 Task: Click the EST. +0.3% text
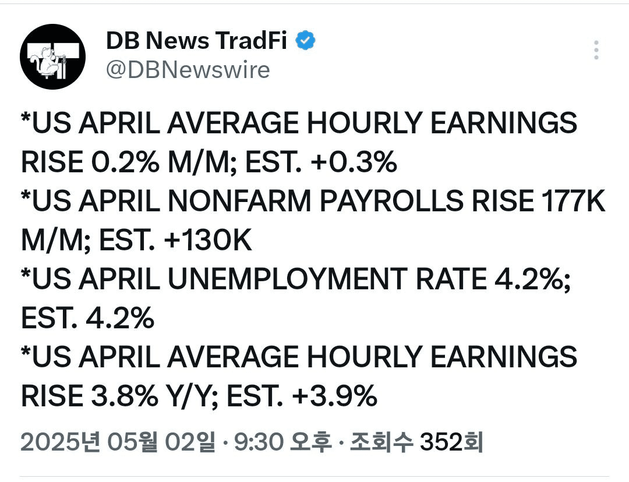click(x=321, y=162)
